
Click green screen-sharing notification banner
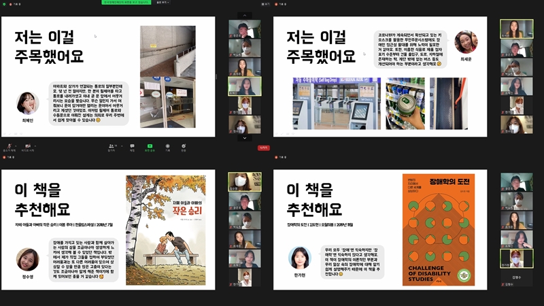pyautogui.click(x=126, y=2)
